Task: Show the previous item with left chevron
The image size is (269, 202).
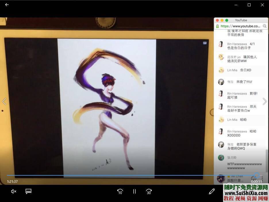Action: 4,101
